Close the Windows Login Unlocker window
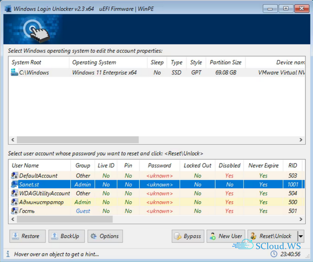 (301, 8)
